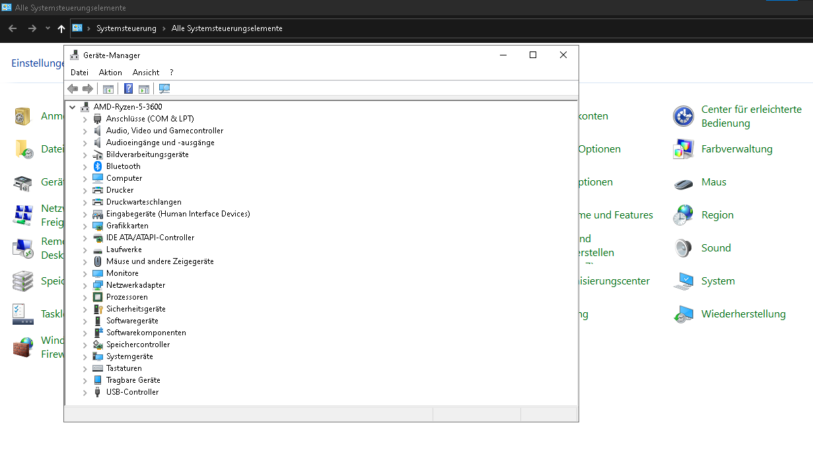Select the Softwarekomponenten row label

tap(146, 333)
